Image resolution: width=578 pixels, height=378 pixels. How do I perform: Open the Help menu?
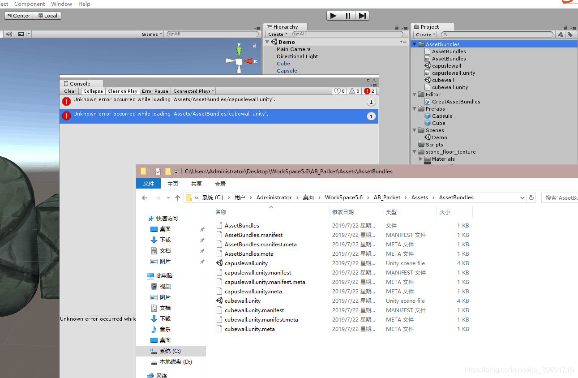click(x=84, y=4)
